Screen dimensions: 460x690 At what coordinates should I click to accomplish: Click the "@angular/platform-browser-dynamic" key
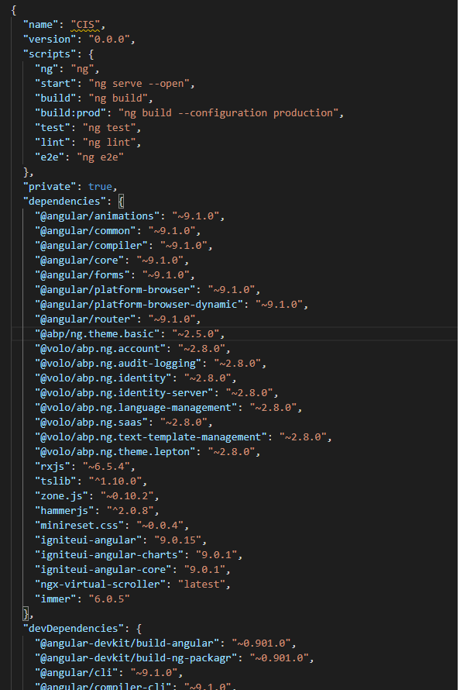pyautogui.click(x=139, y=305)
